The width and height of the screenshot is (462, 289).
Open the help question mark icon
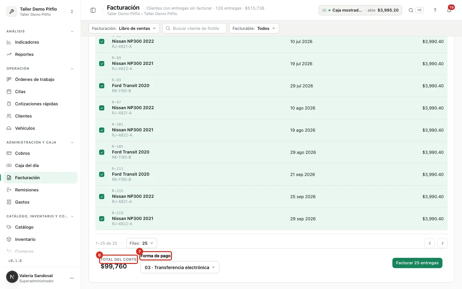(435, 10)
